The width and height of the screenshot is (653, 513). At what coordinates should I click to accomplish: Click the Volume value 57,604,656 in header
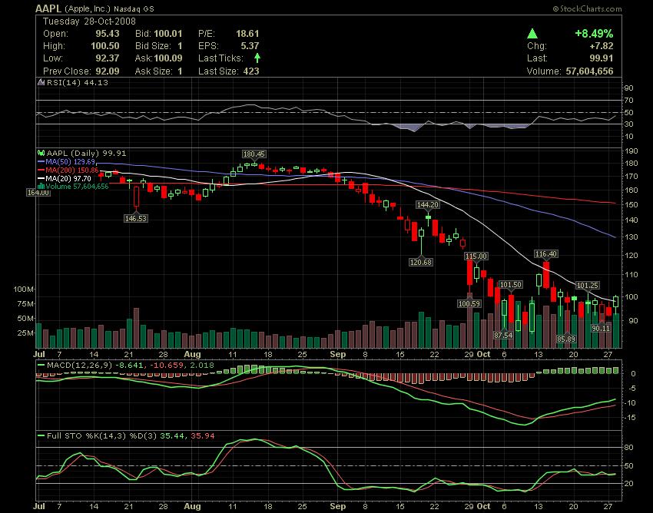coord(590,71)
